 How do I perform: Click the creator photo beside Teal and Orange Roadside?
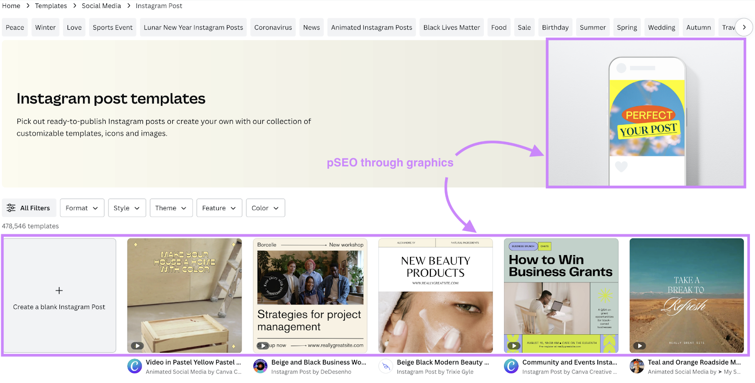coord(637,366)
